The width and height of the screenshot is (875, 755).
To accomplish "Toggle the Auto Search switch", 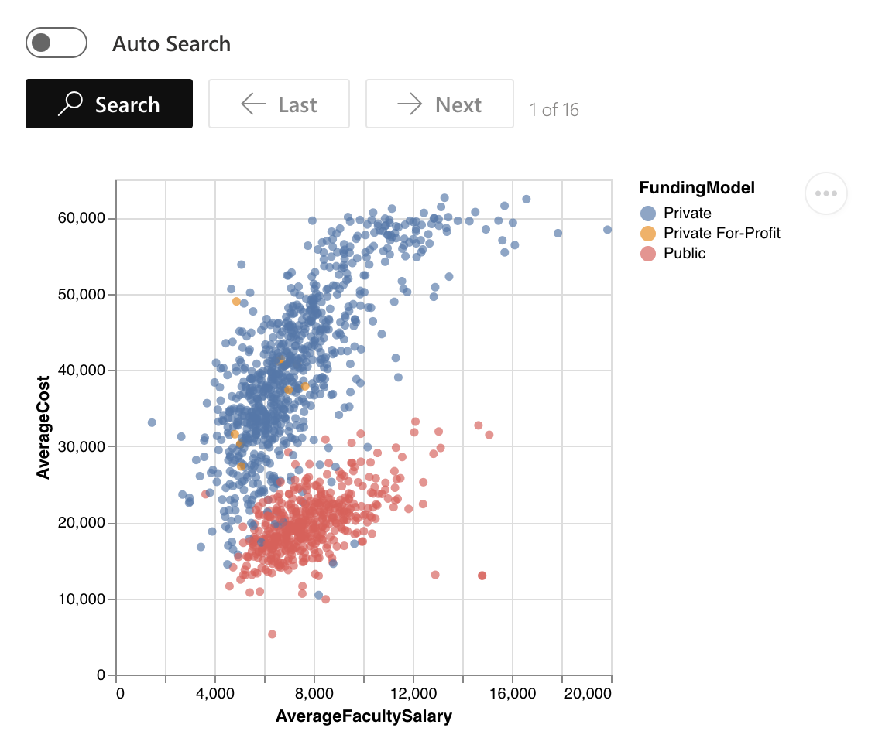I will point(56,43).
